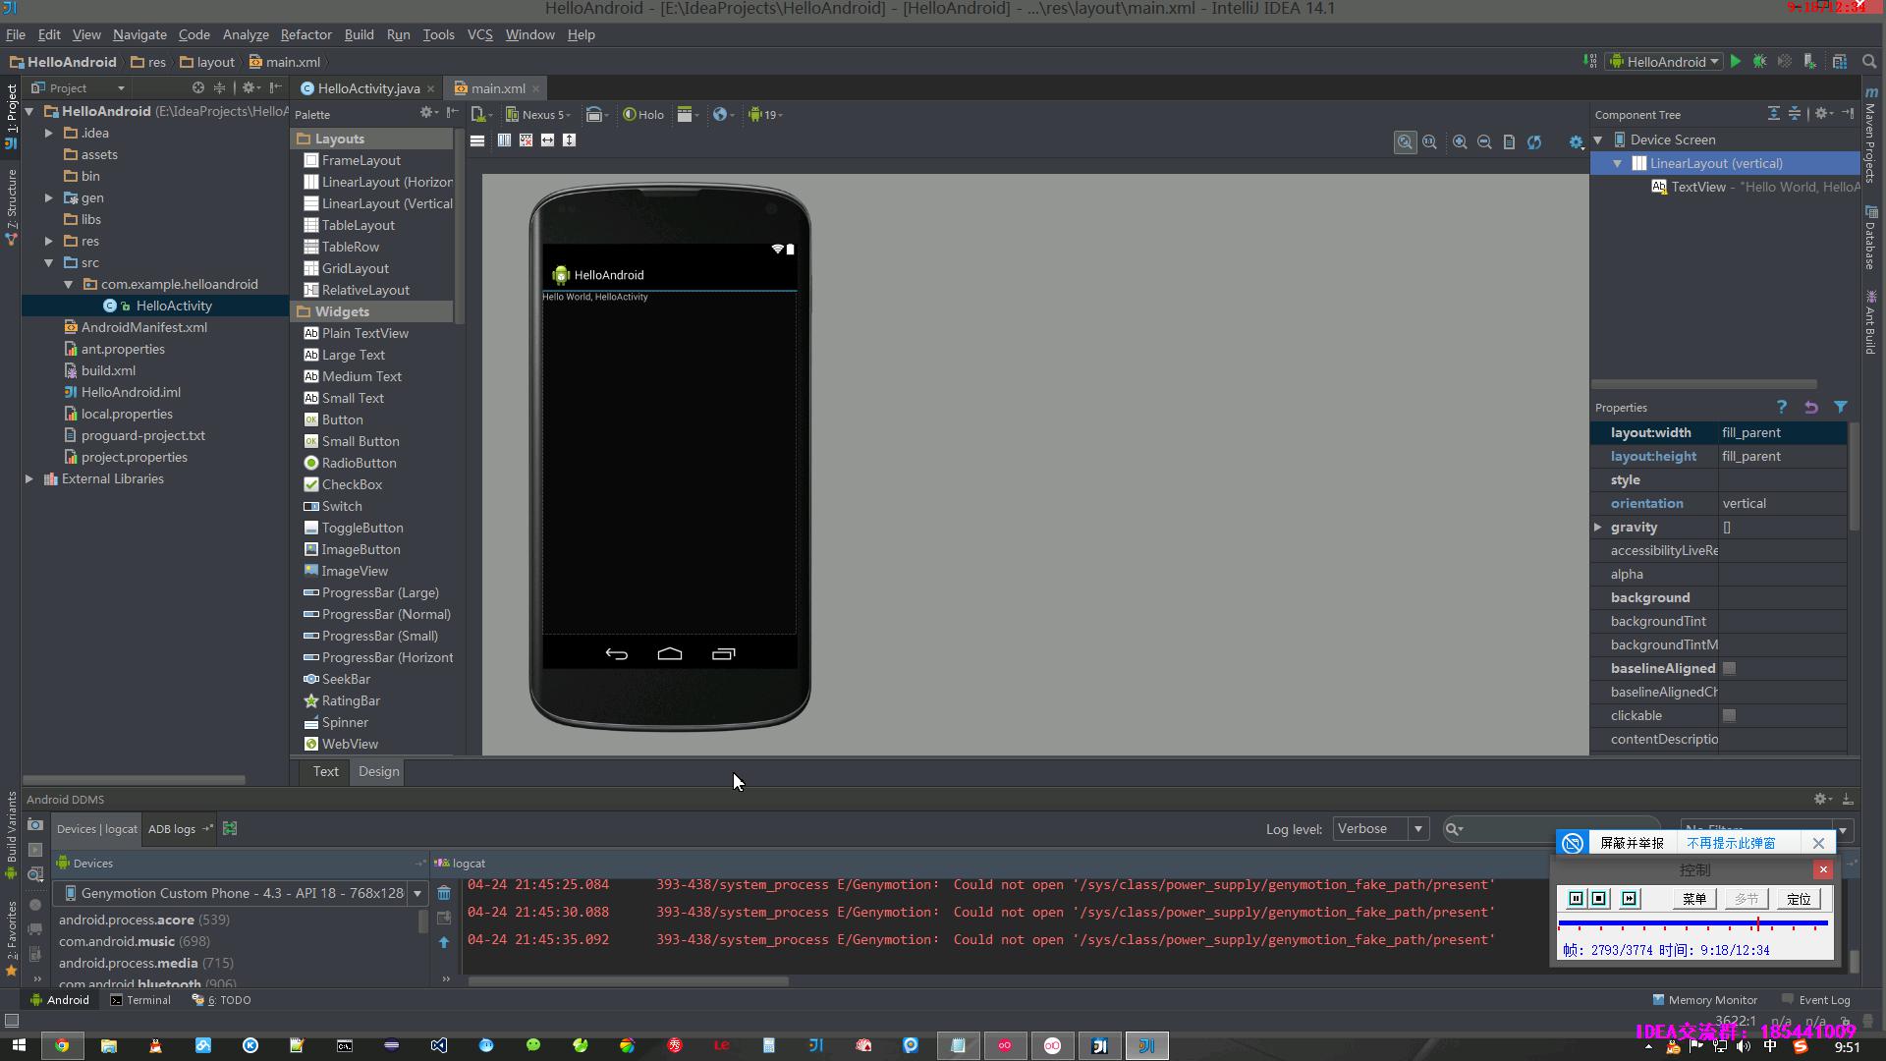
Task: Open the API 19 version dropdown
Action: 765,115
